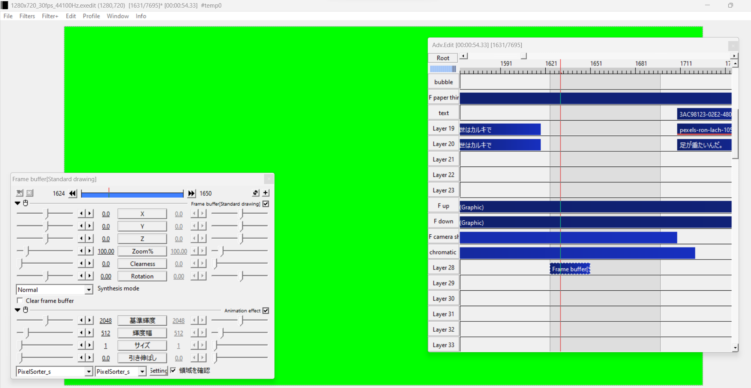Select the 足が重たいんだ。 object on Layer 20
Viewport: 751px width, 388px height.
(x=704, y=145)
